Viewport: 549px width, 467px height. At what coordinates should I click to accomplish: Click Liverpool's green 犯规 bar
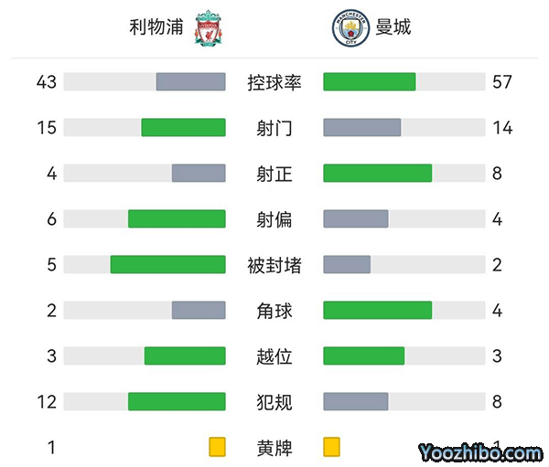[x=177, y=402]
